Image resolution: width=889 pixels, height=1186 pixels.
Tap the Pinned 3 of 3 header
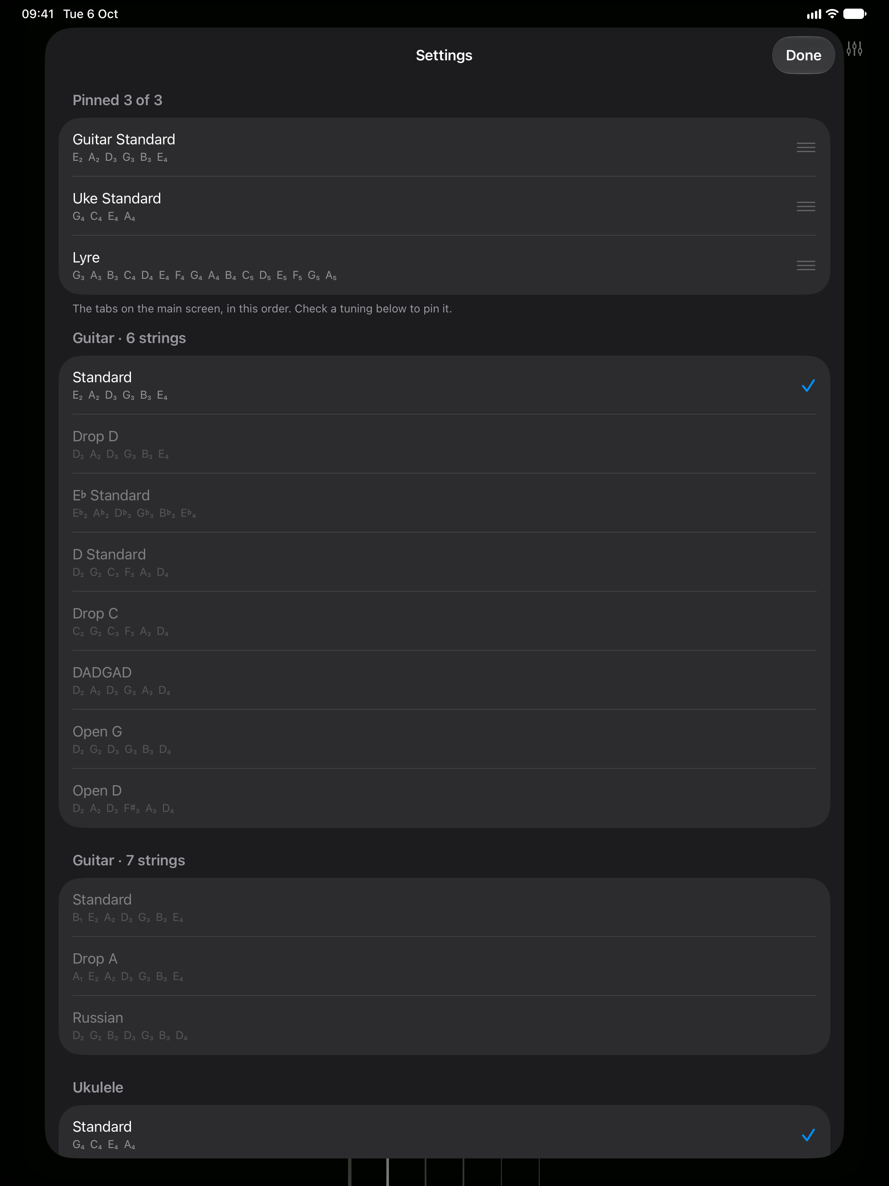pyautogui.click(x=117, y=100)
